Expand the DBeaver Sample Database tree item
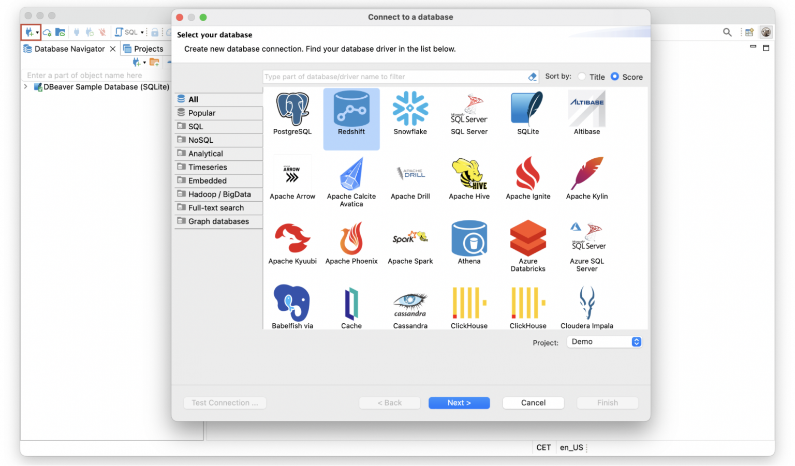The width and height of the screenshot is (795, 466). tap(25, 87)
